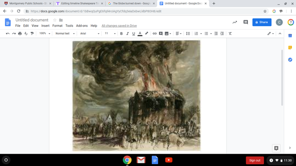Click the Redo icon in the toolbar

14,34
